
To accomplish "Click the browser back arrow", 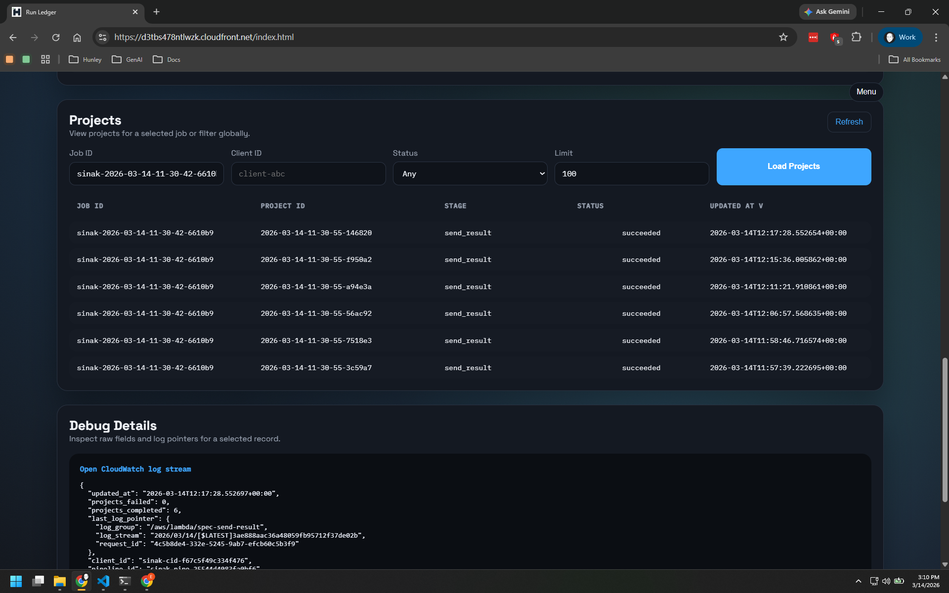I will [x=13, y=38].
